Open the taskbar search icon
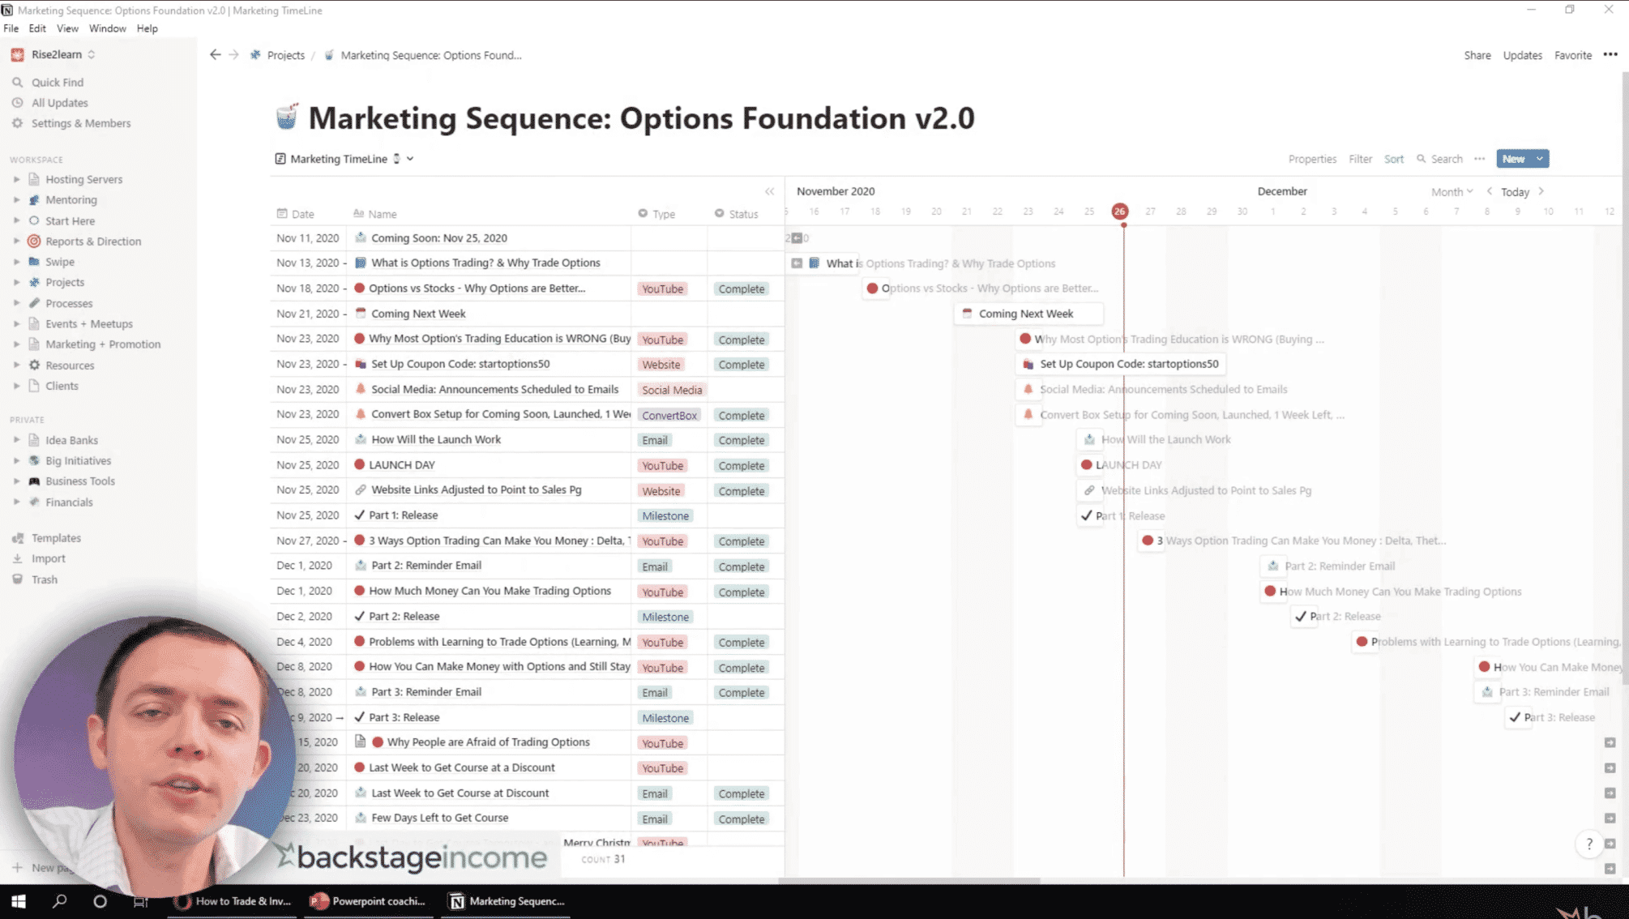1629x919 pixels. point(59,901)
